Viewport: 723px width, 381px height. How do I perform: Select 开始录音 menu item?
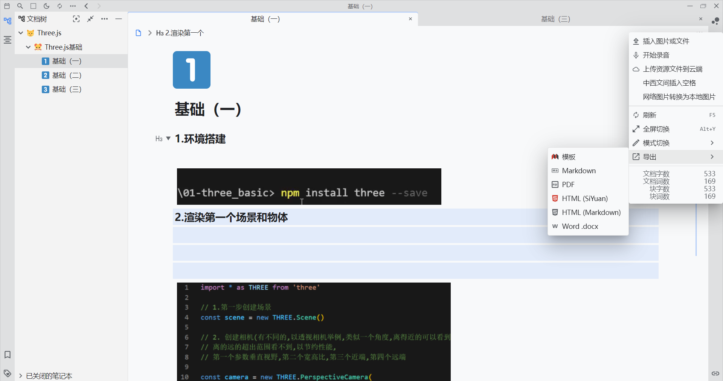[676, 55]
